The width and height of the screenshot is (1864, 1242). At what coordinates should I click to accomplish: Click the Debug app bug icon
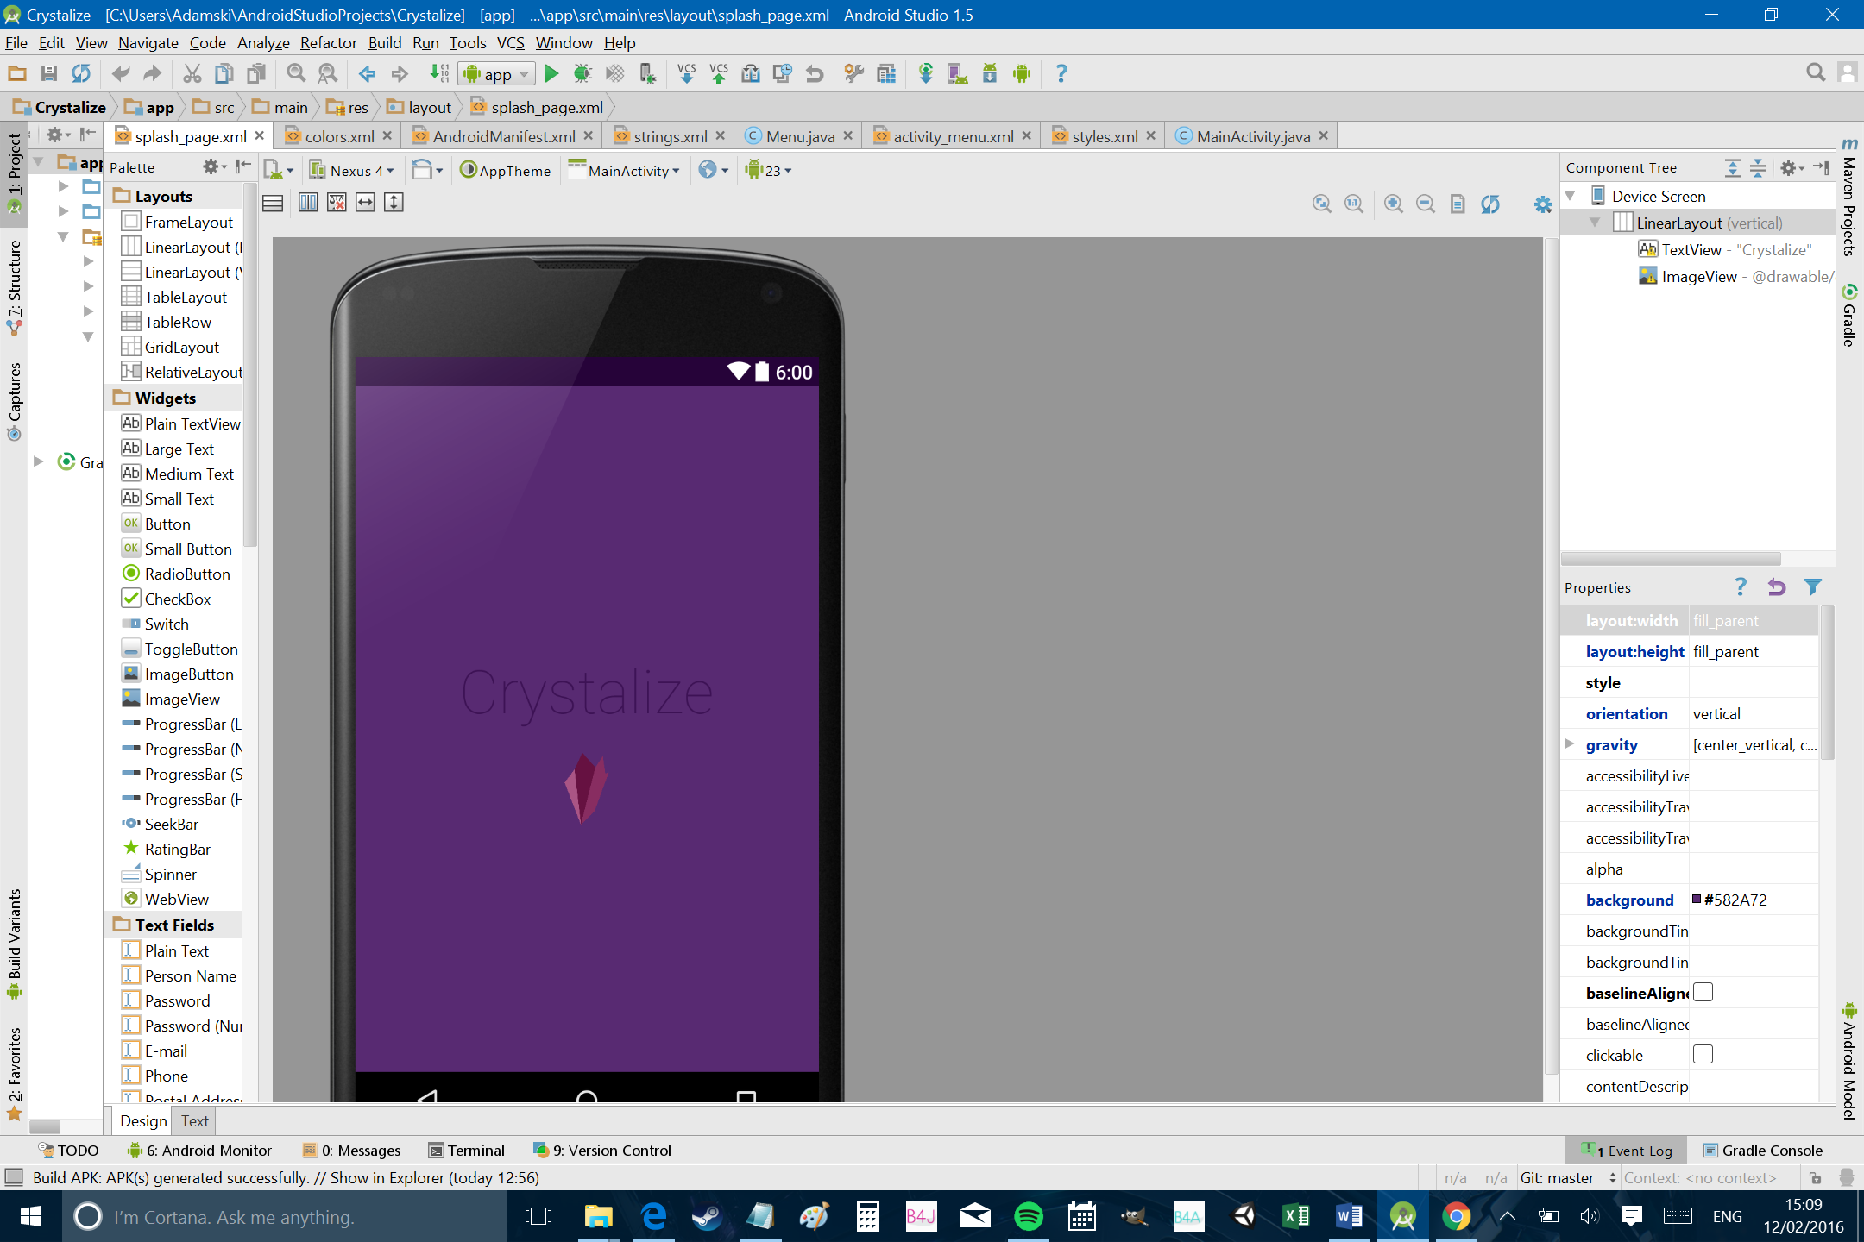tap(582, 74)
